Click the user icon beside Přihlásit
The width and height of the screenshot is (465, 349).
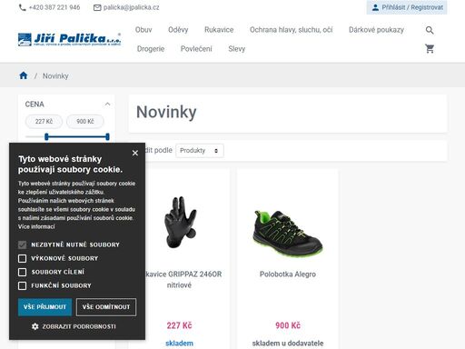[375, 7]
